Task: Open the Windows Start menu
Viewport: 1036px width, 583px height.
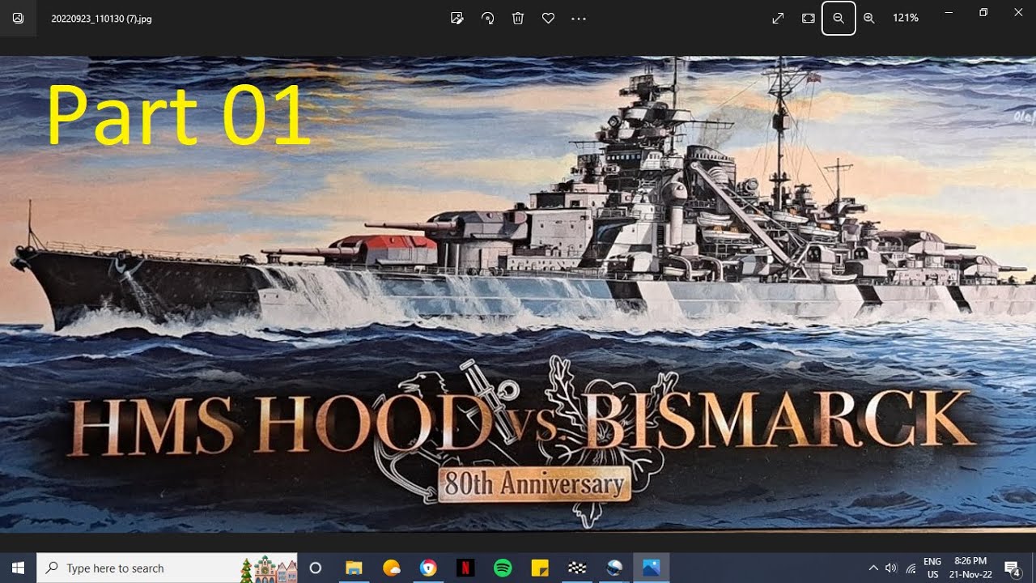Action: pos(18,568)
